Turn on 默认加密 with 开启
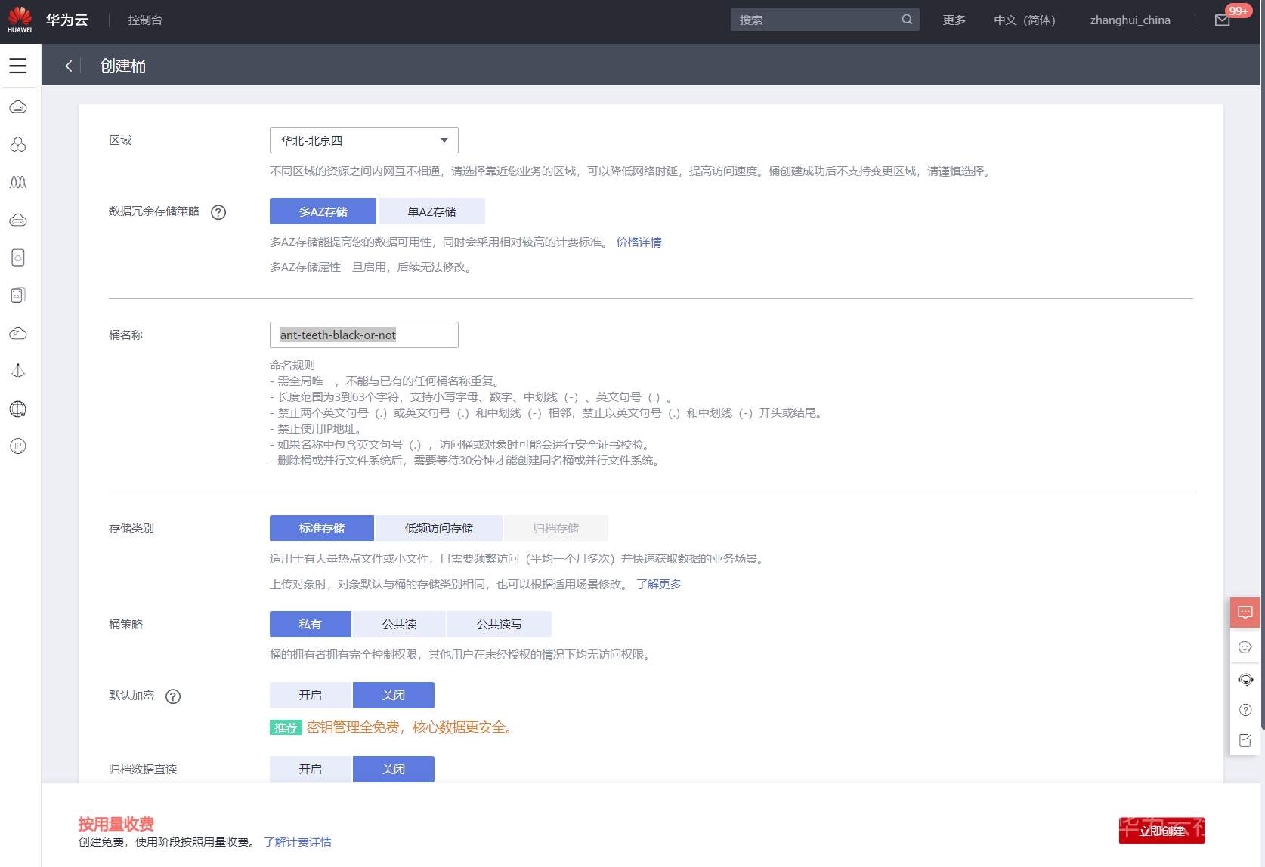The height and width of the screenshot is (867, 1265). point(310,695)
